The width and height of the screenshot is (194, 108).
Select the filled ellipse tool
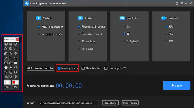point(6,67)
